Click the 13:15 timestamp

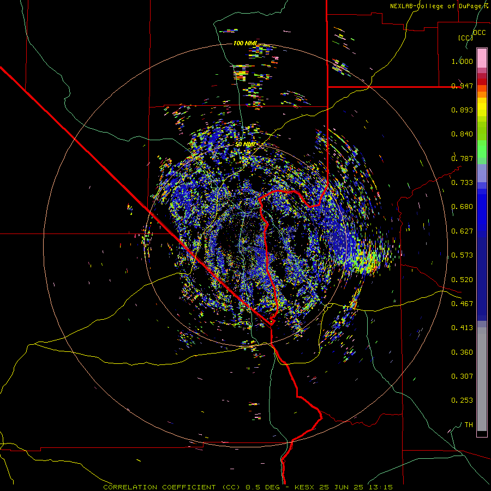pos(380,487)
